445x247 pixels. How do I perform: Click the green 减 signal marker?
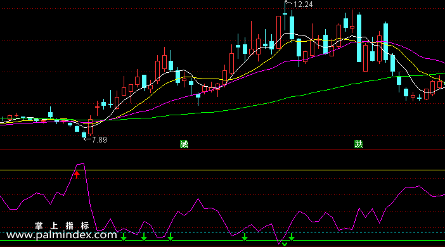[184, 144]
